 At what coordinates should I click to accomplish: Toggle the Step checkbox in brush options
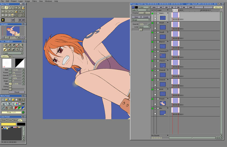coord(10,84)
